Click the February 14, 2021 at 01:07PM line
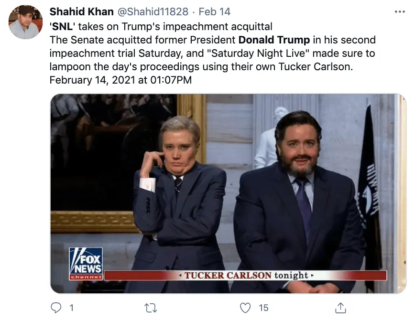Screen dimensions: 415x320 coord(120,80)
